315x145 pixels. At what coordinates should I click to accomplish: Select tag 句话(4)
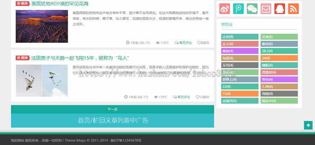pos(240,58)
